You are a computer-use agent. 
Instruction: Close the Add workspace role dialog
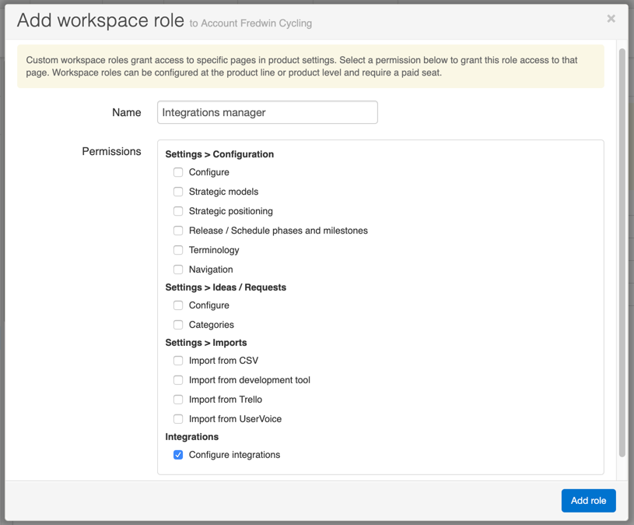611,19
